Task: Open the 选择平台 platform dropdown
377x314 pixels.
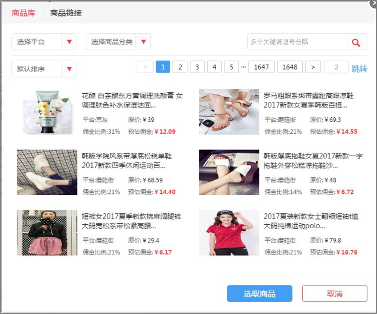Action: (44, 42)
